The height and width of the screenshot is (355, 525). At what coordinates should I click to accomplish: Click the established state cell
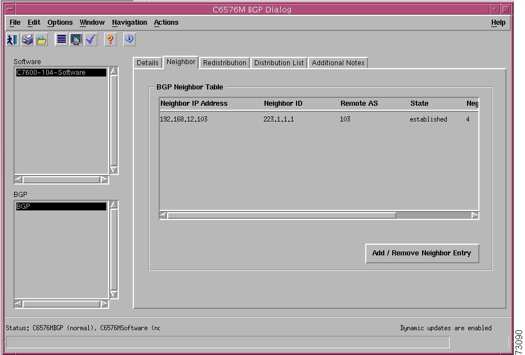coord(428,119)
